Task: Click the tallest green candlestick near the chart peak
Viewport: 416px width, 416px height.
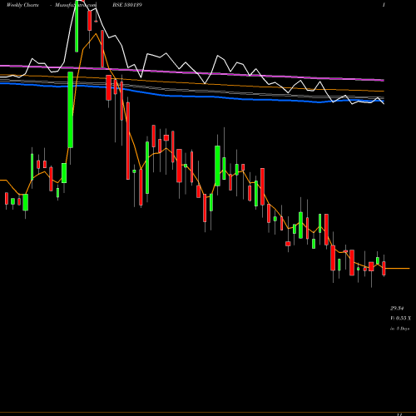Action: [71, 110]
